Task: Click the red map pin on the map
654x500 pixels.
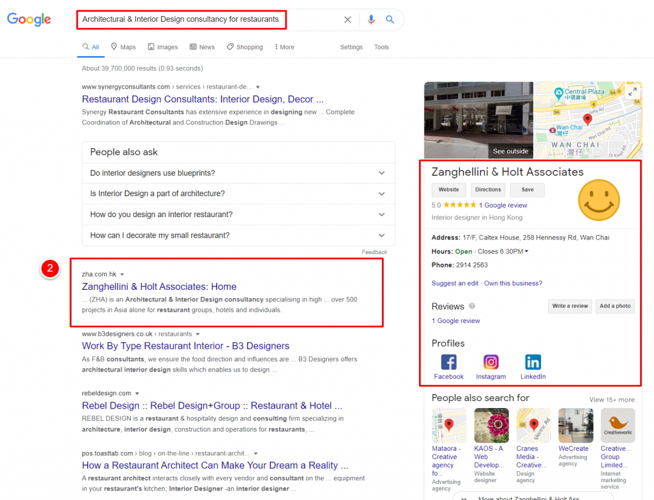Action: pos(588,119)
